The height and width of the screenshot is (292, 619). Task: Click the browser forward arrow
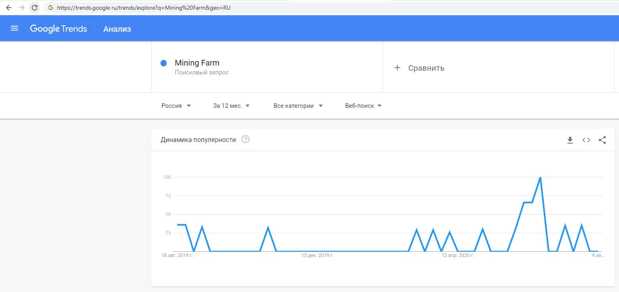21,8
